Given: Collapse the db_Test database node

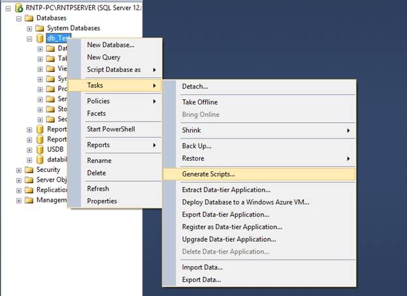Looking at the screenshot, I should pyautogui.click(x=29, y=39).
